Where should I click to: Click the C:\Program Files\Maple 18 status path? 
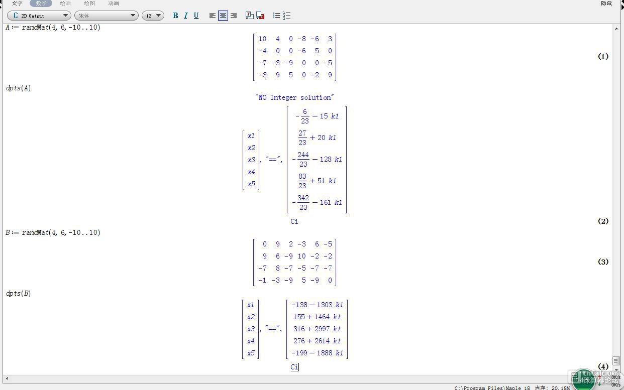(x=492, y=387)
